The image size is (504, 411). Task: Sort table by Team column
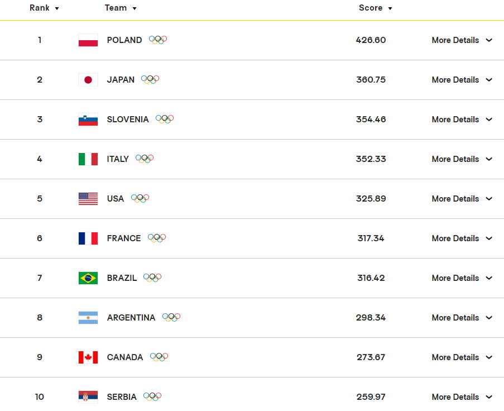121,8
